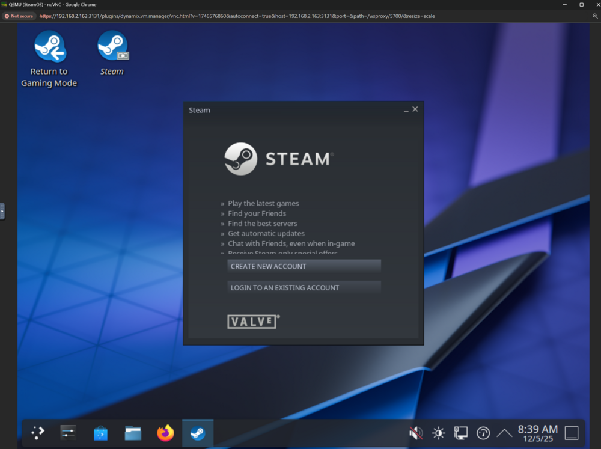Open the brightness tray icon
Image resolution: width=601 pixels, height=449 pixels.
tap(439, 433)
